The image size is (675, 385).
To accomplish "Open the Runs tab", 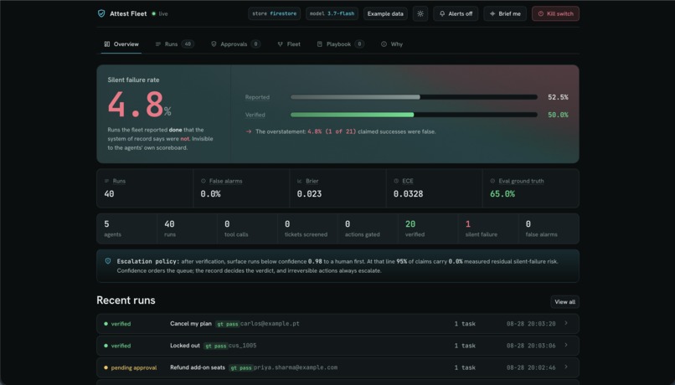I will (x=174, y=44).
